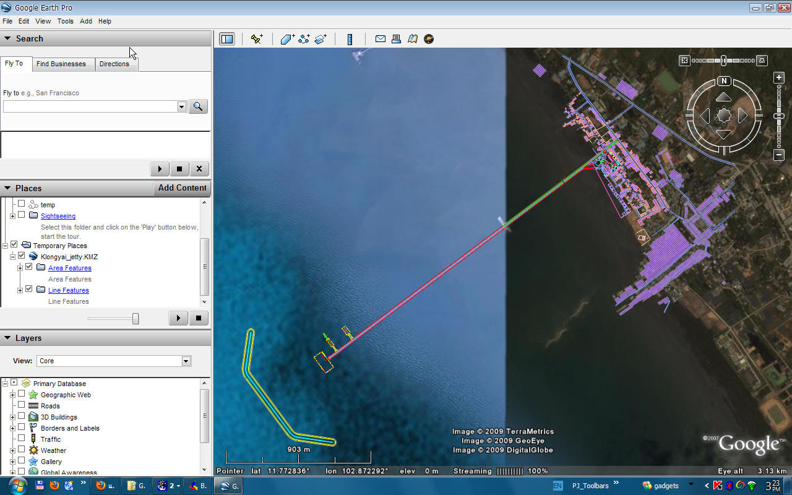Open the Layers View dropdown showing Core
792x495 pixels.
(x=186, y=361)
